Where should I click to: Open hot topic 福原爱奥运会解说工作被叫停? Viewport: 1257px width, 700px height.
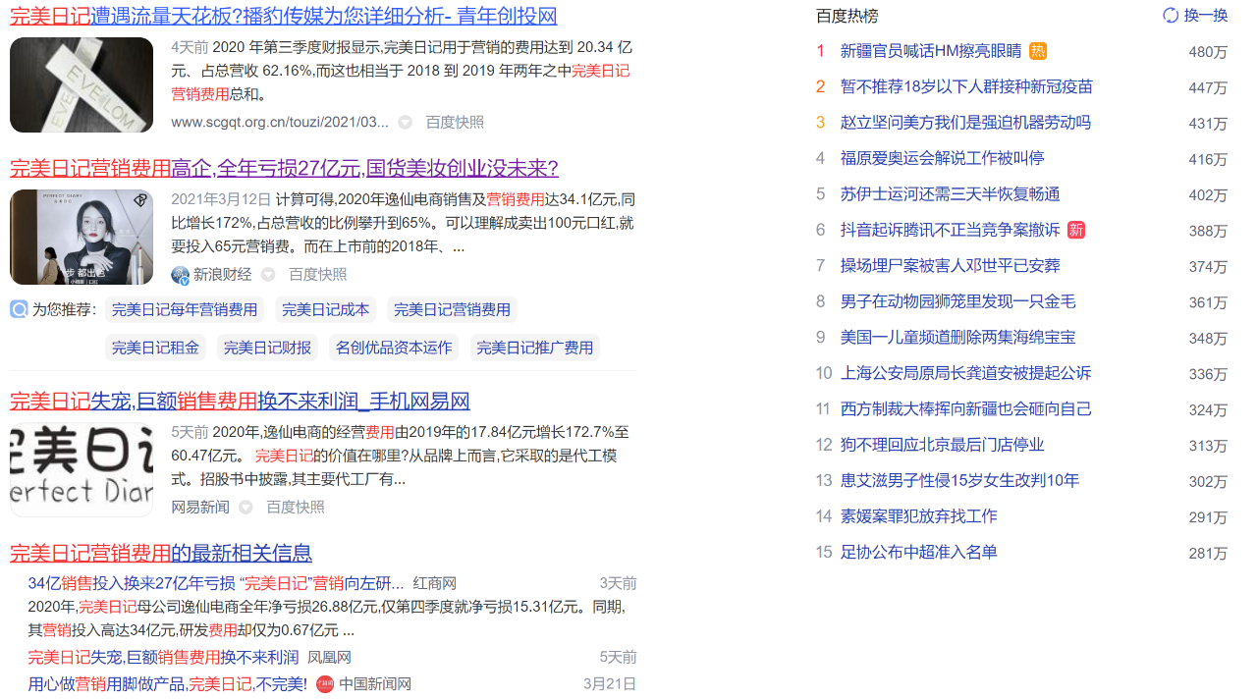[x=943, y=158]
